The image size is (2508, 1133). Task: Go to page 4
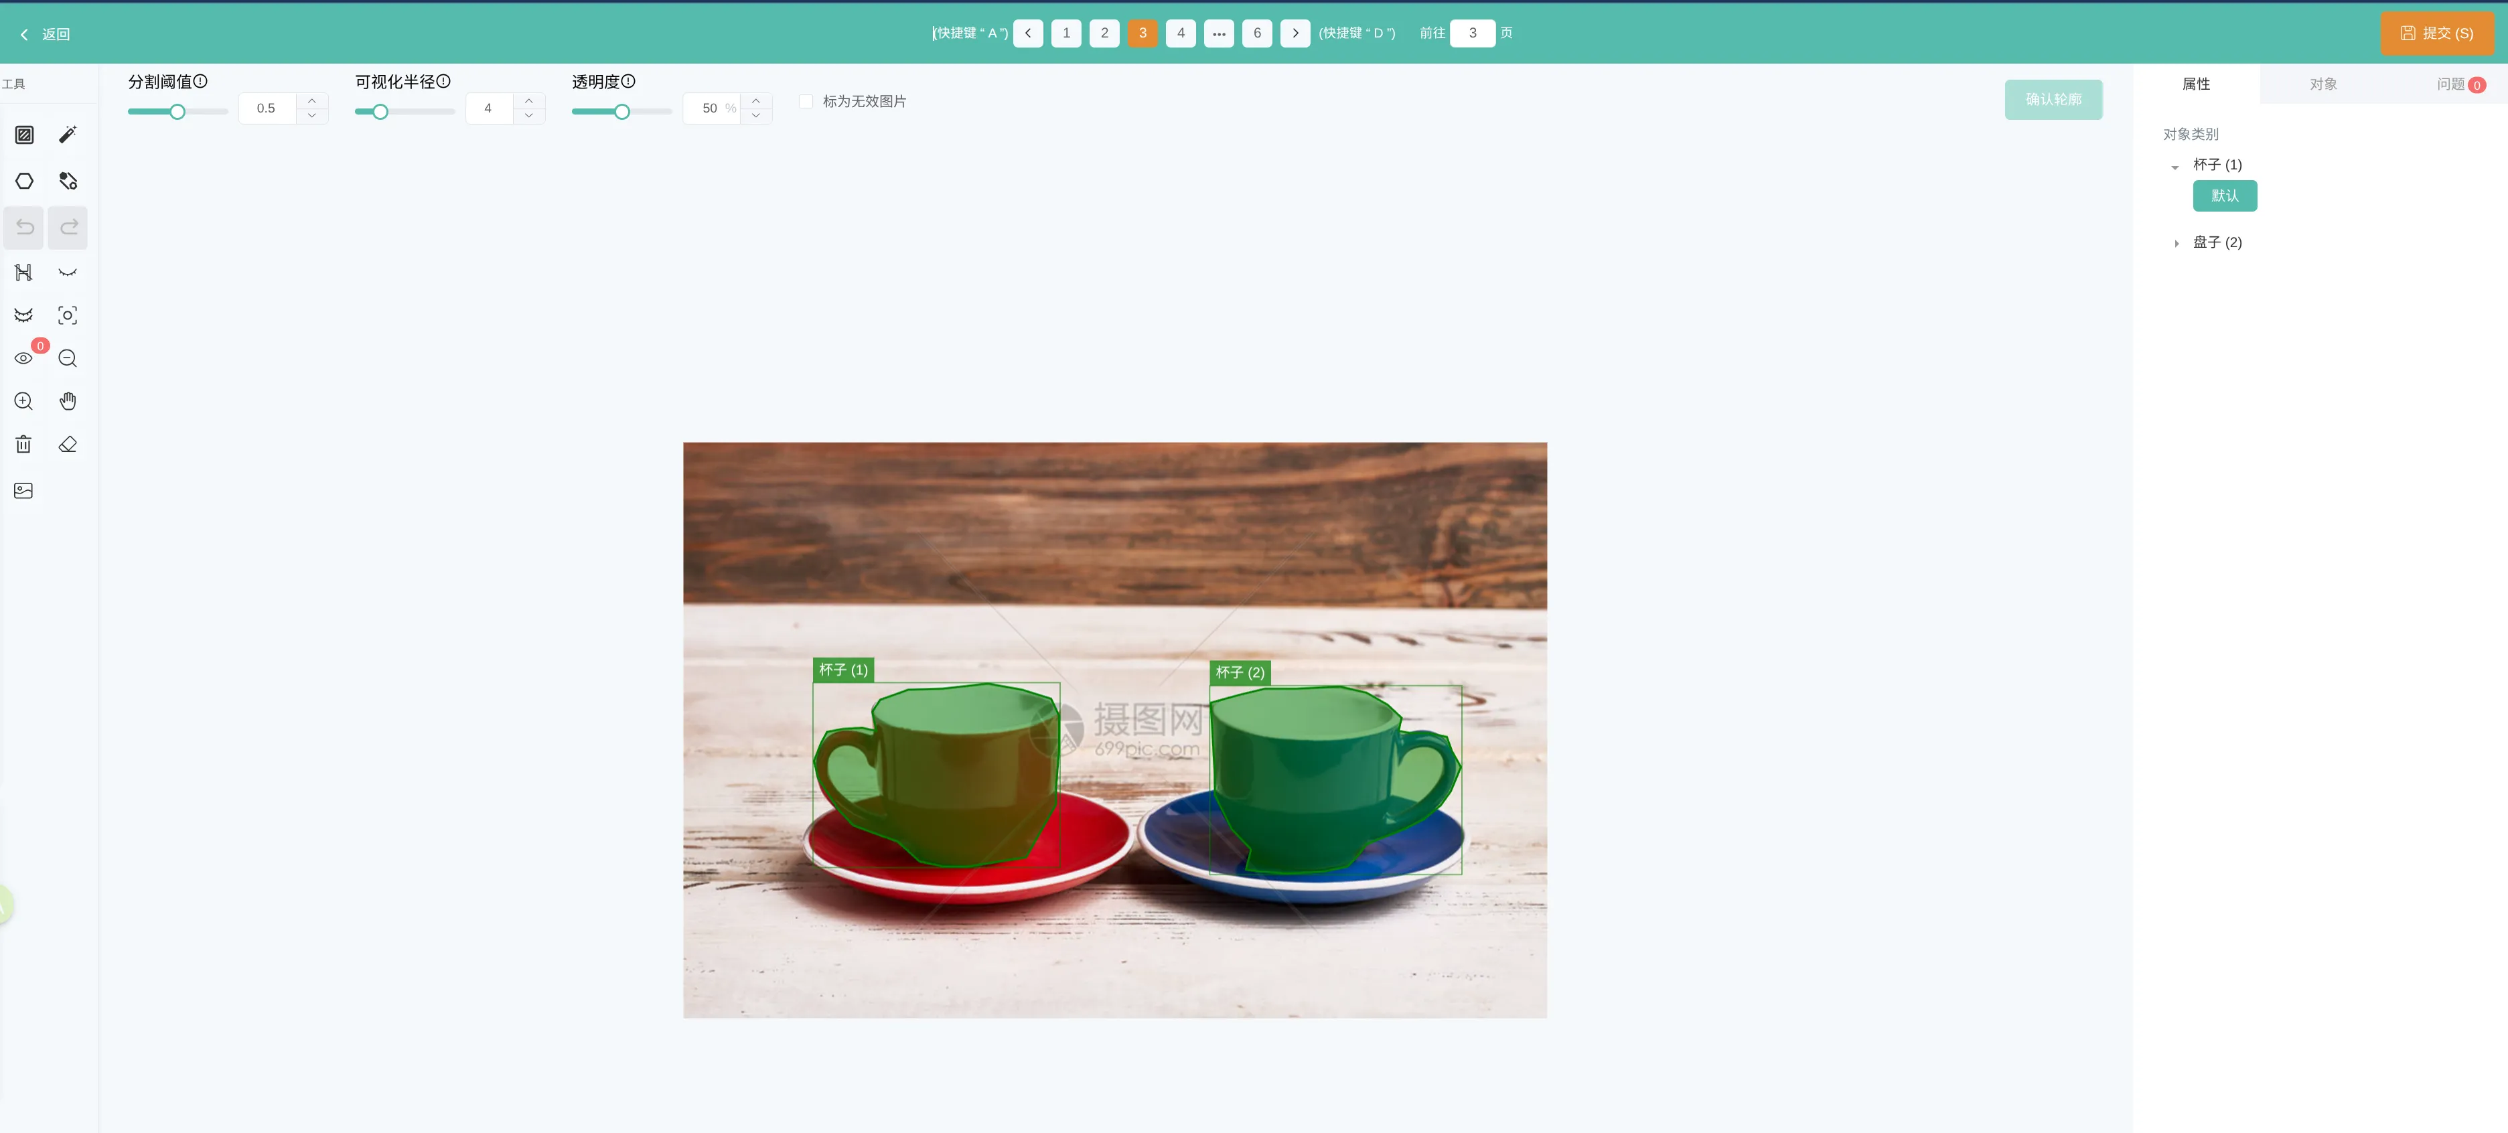(x=1180, y=33)
